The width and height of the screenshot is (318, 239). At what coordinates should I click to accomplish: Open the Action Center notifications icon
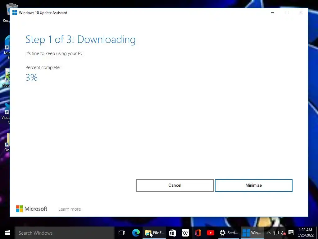291,233
